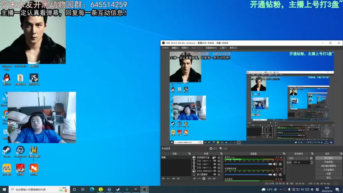Screen dimensions: 343x193
Task: Click the taskbar search box
Action: pyautogui.click(x=39, y=189)
